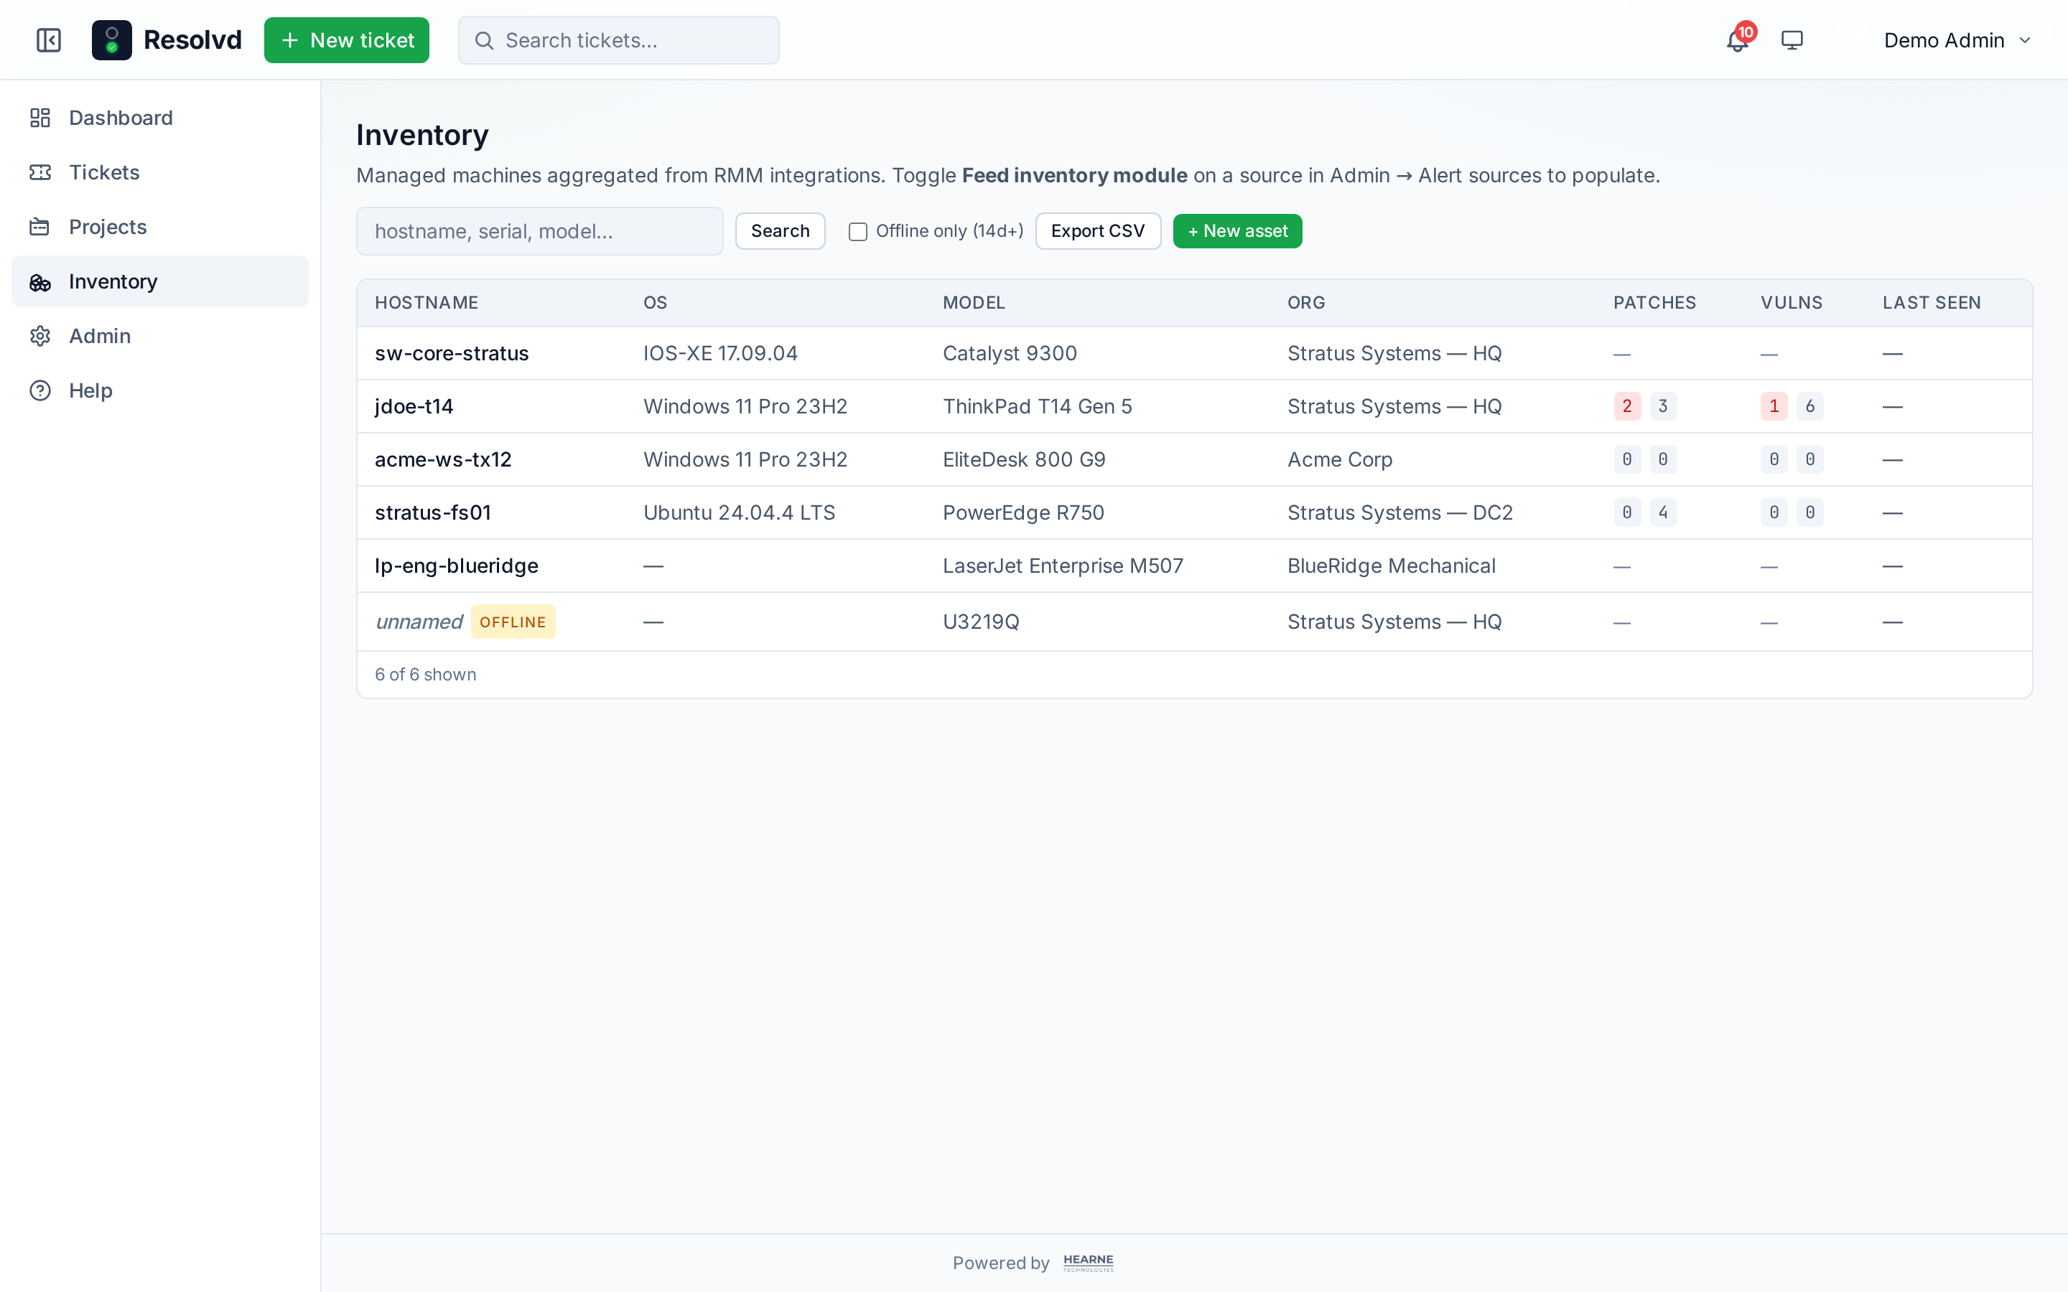The width and height of the screenshot is (2068, 1292).
Task: Click the red vuln count 1 for jdoe-t14
Action: (x=1774, y=407)
